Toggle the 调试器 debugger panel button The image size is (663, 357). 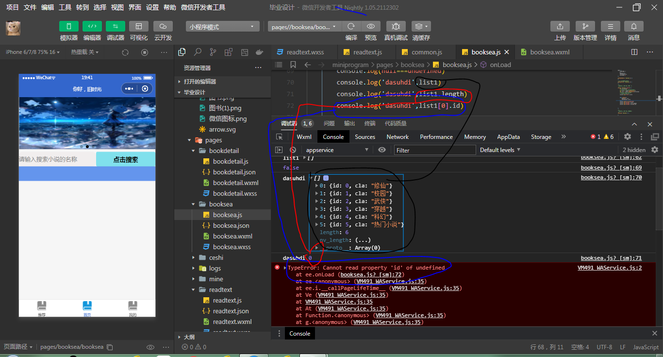coord(116,26)
